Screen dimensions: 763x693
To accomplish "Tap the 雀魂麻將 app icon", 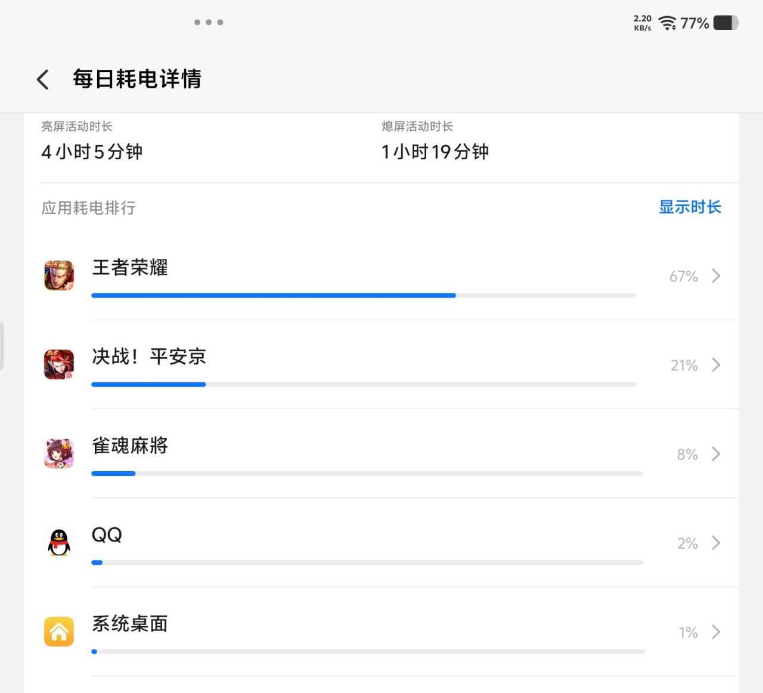I will [59, 454].
